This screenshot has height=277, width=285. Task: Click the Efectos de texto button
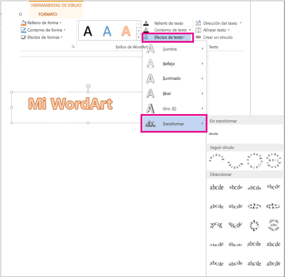point(168,37)
